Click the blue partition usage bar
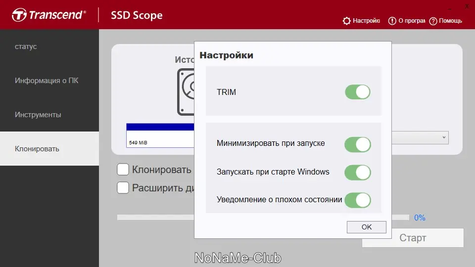 [160, 127]
